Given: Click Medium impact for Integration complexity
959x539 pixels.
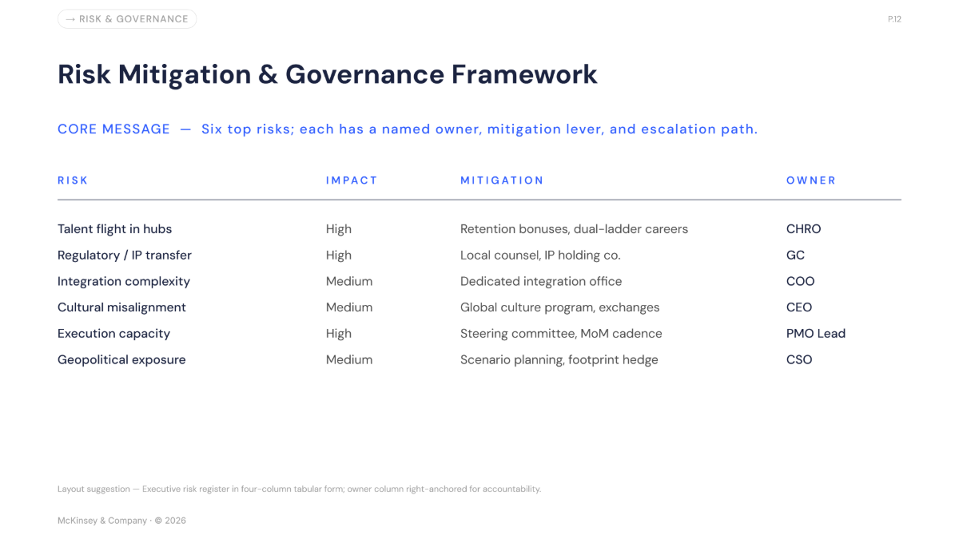Looking at the screenshot, I should coord(349,281).
